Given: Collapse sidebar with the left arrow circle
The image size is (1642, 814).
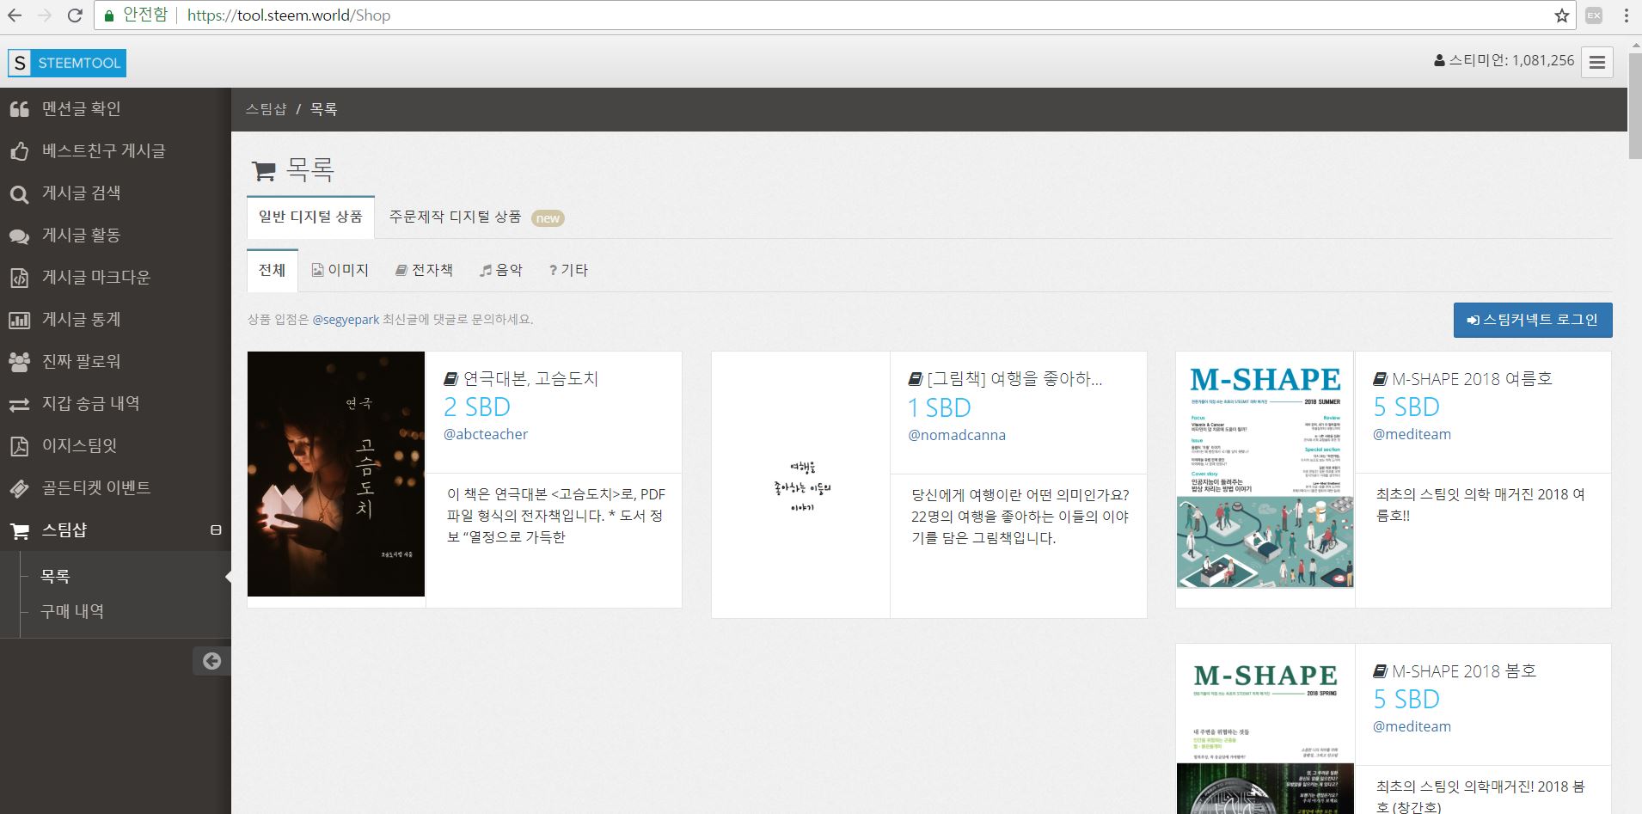Looking at the screenshot, I should click(x=211, y=661).
